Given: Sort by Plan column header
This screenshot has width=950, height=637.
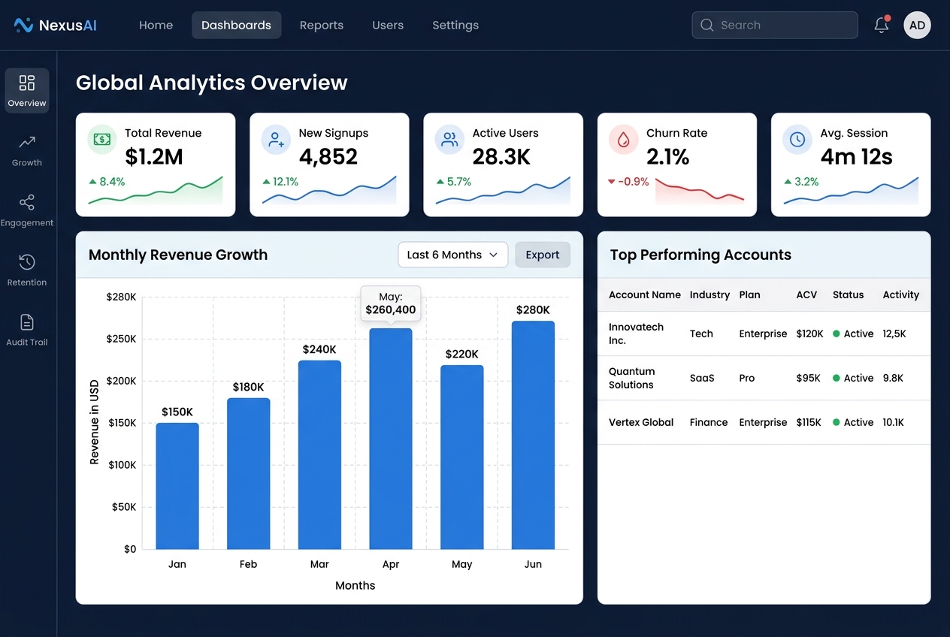Looking at the screenshot, I should 749,294.
